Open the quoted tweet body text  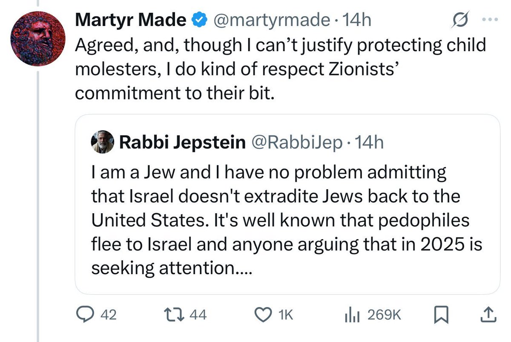[x=287, y=220]
